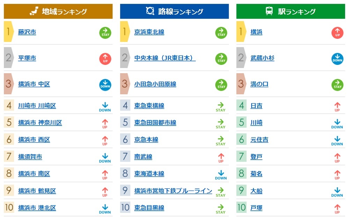Open the 京浜東北線 link

[149, 32]
